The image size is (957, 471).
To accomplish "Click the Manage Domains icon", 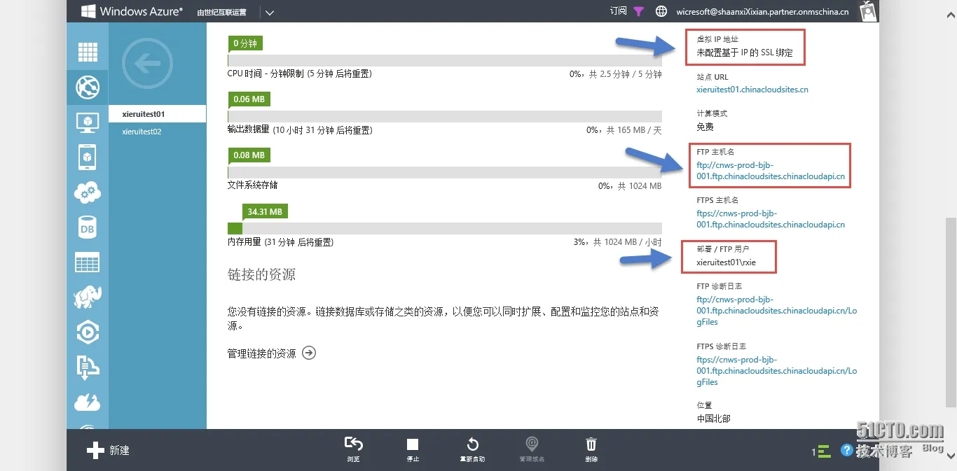I will click(532, 444).
